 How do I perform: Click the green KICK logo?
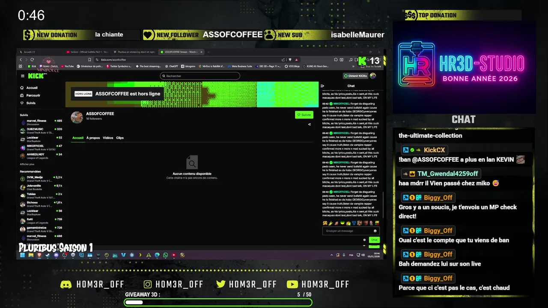coord(37,76)
